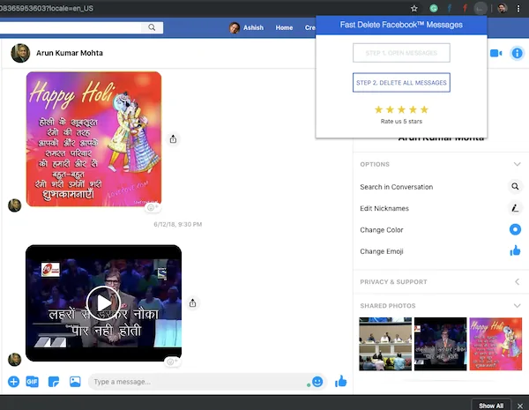Open the Change Color circle swatch
Screen dimensions: 529x410
(x=515, y=229)
